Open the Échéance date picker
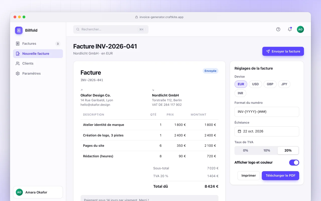This screenshot has width=321, height=201. (x=267, y=131)
